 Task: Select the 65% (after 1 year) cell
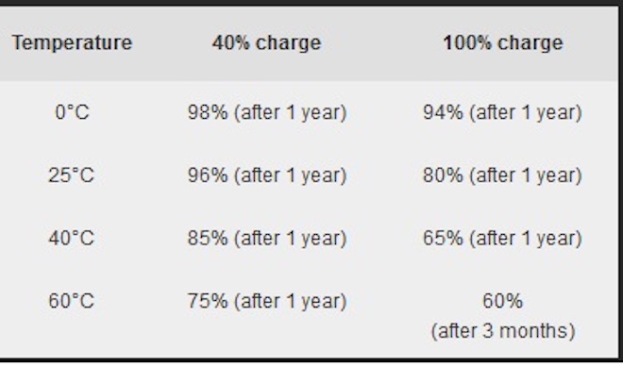[x=502, y=238]
